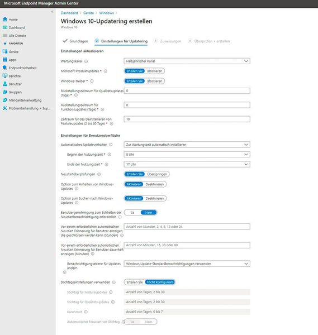
Task: Select Nein for Automatischer Neustart vor Stichtag
Action: coord(149,322)
